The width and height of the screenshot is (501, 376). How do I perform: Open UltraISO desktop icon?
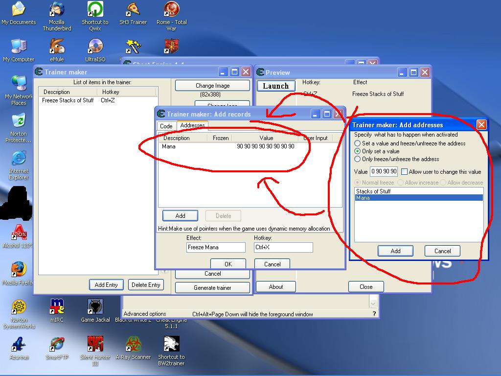(x=95, y=47)
